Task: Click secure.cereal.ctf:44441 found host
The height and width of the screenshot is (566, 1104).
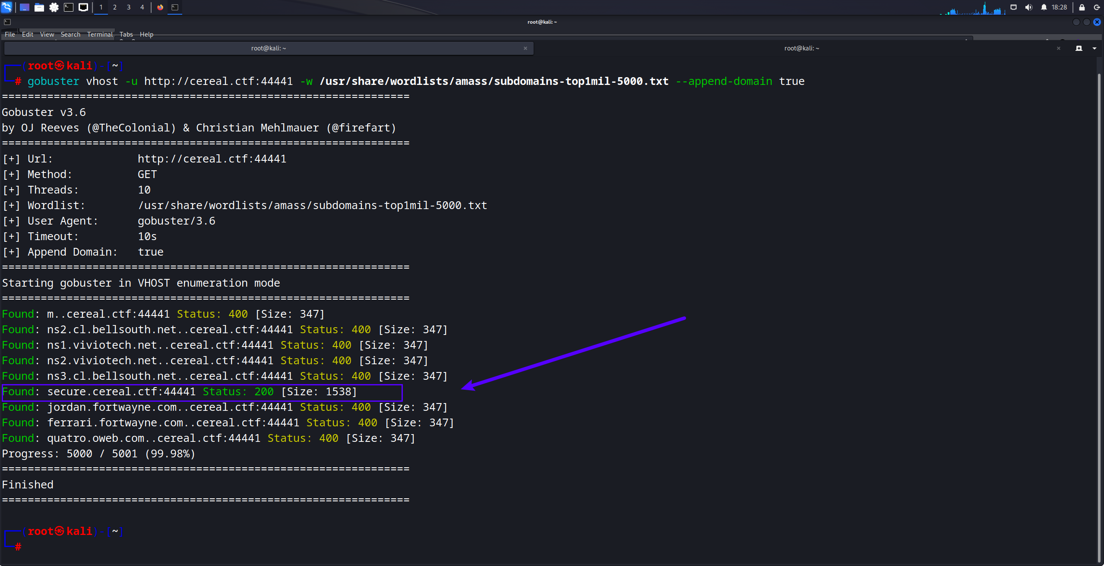Action: coord(121,392)
